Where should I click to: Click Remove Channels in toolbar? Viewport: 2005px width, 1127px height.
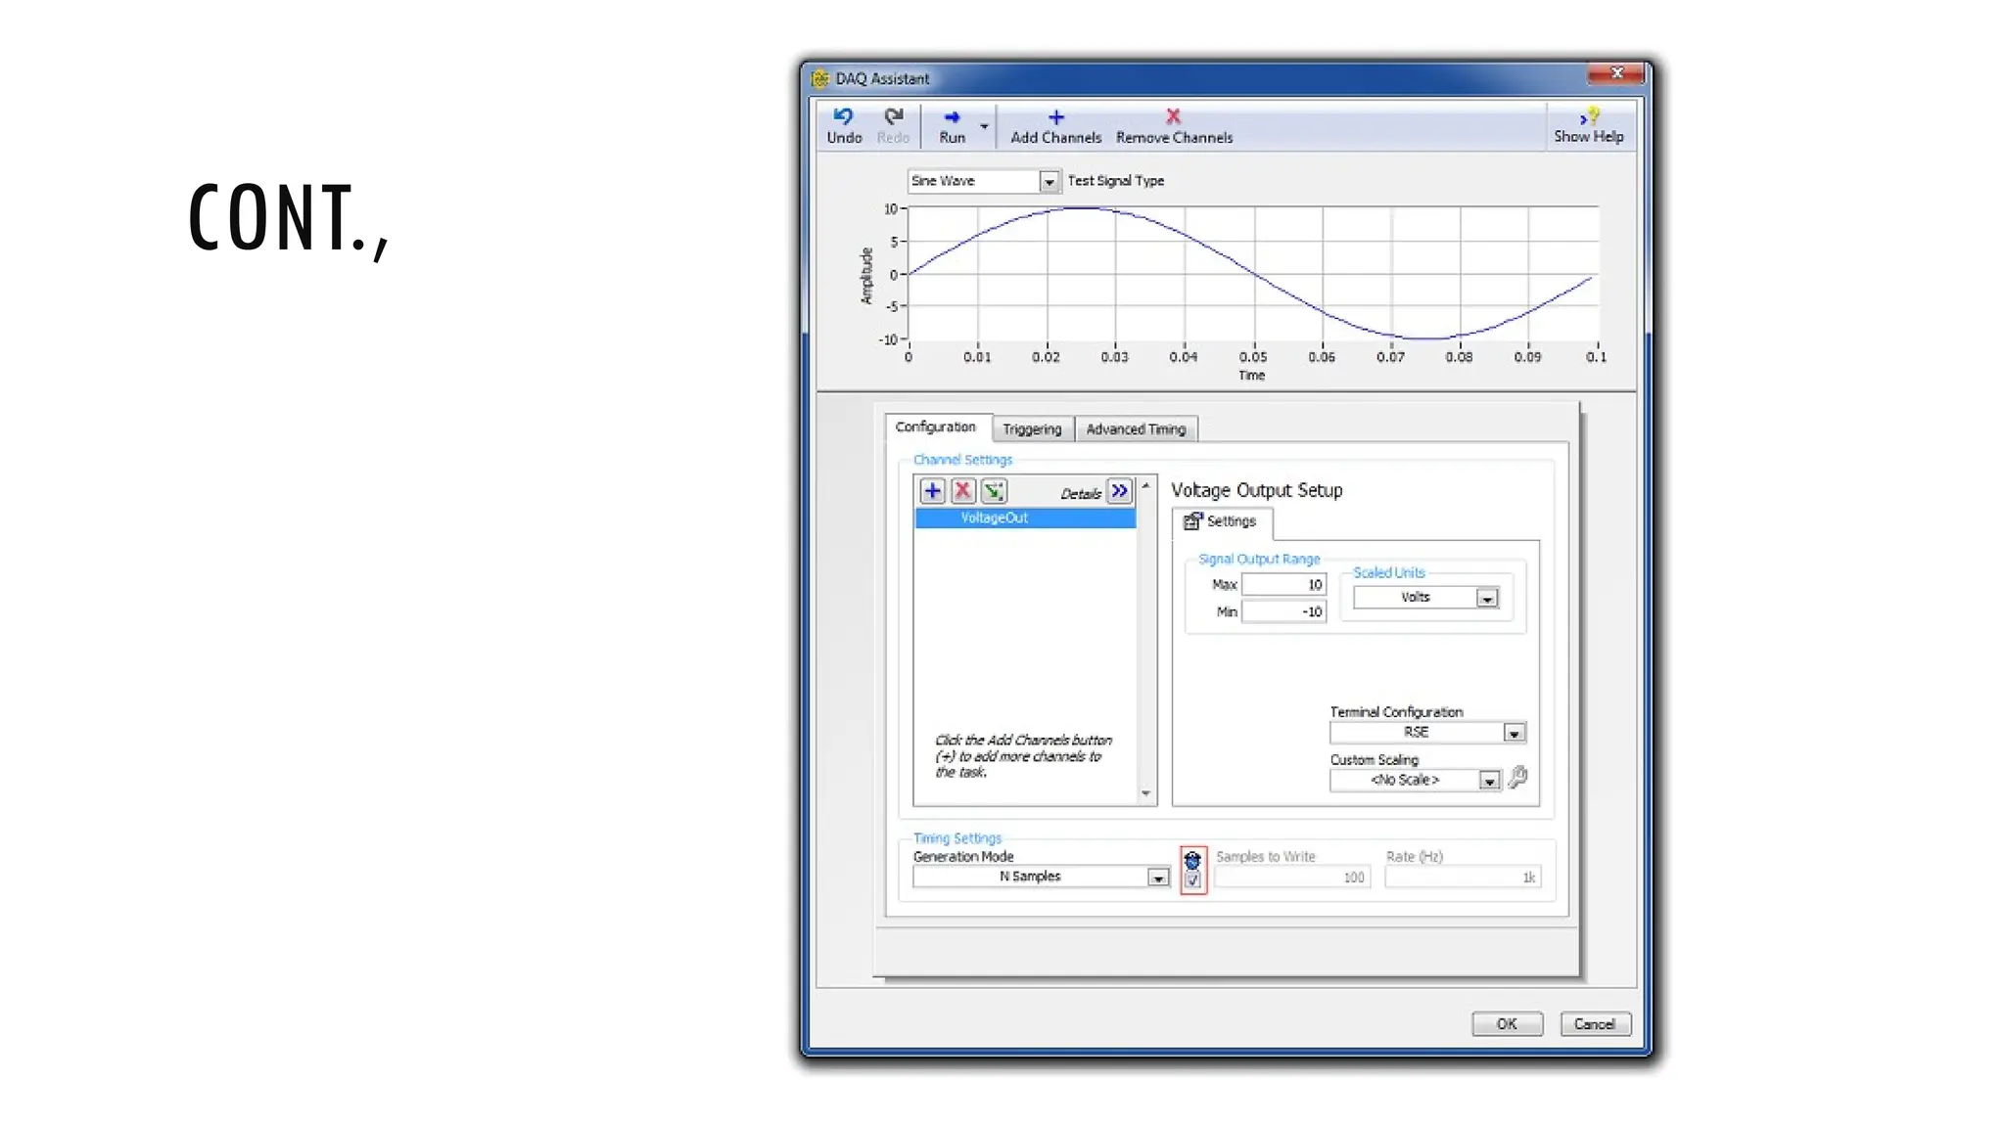1174,125
